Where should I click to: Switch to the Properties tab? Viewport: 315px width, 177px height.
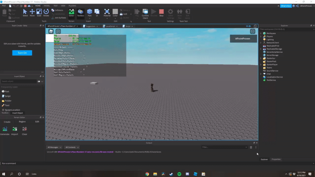click(x=276, y=159)
